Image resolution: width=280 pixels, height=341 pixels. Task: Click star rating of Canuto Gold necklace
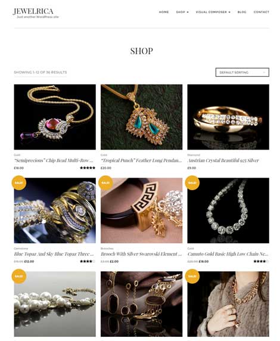(x=261, y=261)
